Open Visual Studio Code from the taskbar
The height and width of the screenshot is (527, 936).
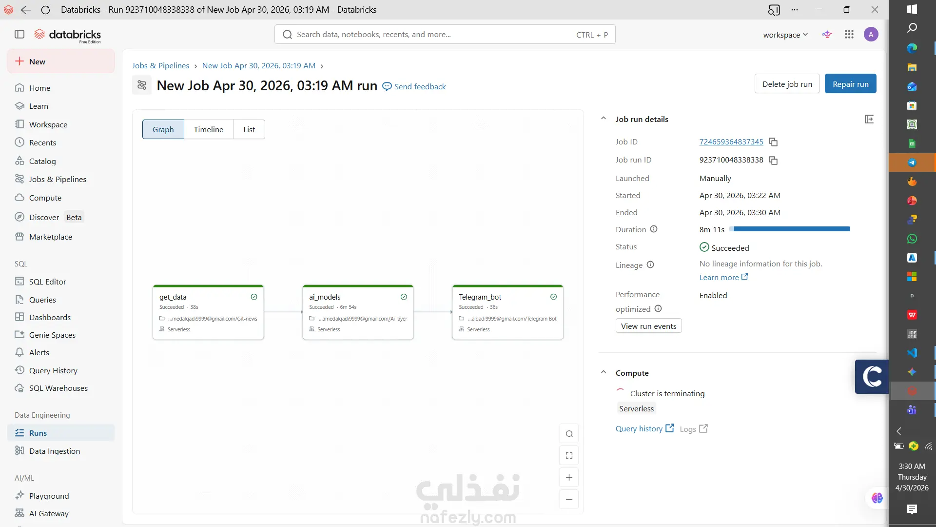(x=912, y=353)
